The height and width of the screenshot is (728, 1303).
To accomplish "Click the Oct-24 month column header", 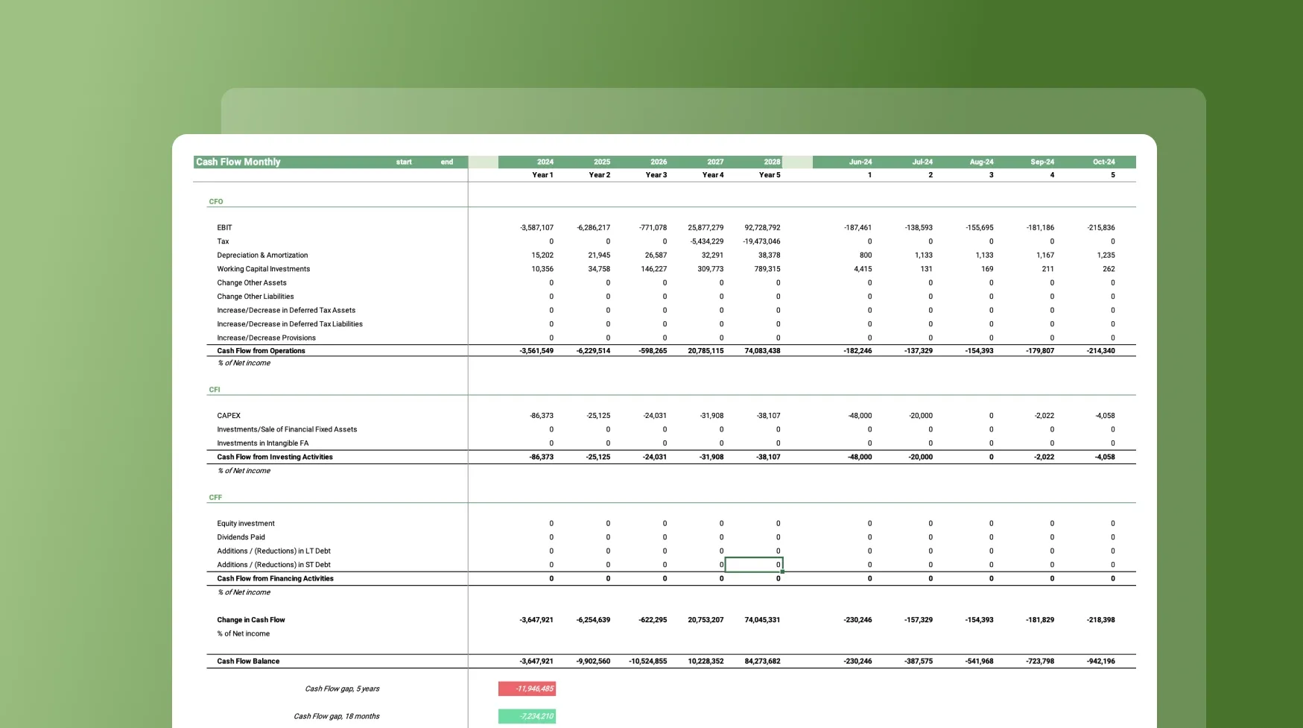I will [1103, 162].
